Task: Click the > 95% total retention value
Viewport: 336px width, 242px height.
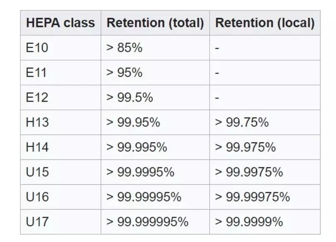Action: point(124,73)
